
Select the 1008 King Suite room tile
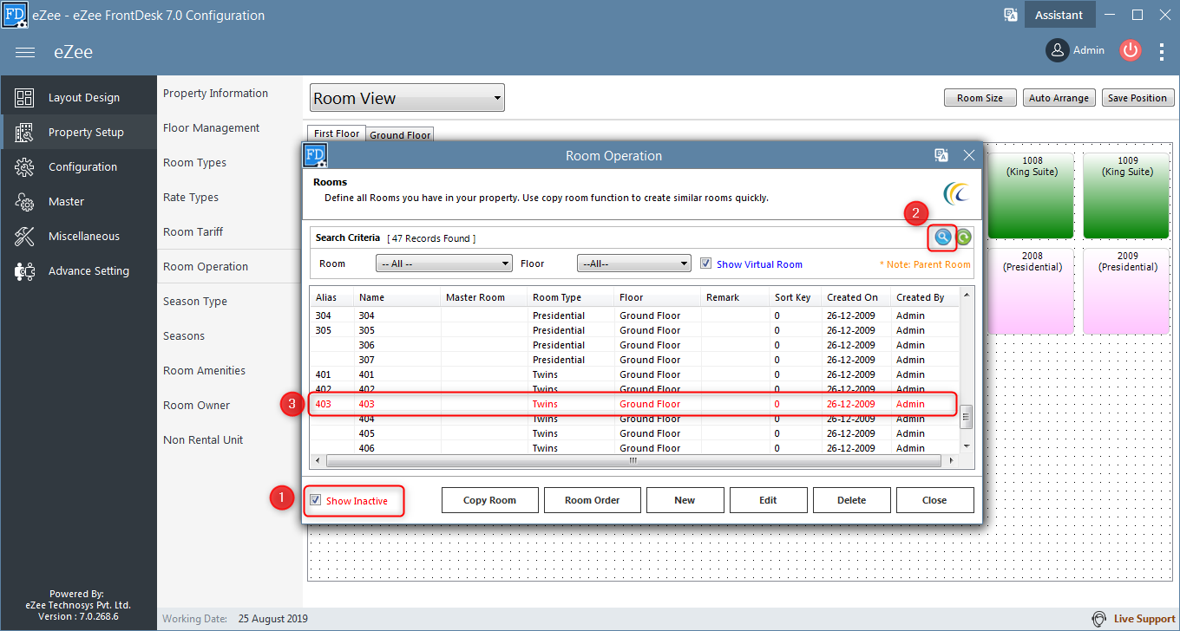click(1032, 195)
